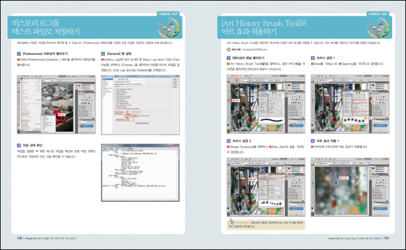
Task: Click the Power Unit badge on right page
Action: [x=379, y=12]
